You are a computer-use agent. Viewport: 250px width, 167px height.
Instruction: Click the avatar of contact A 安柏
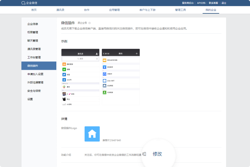(x=64, y=94)
